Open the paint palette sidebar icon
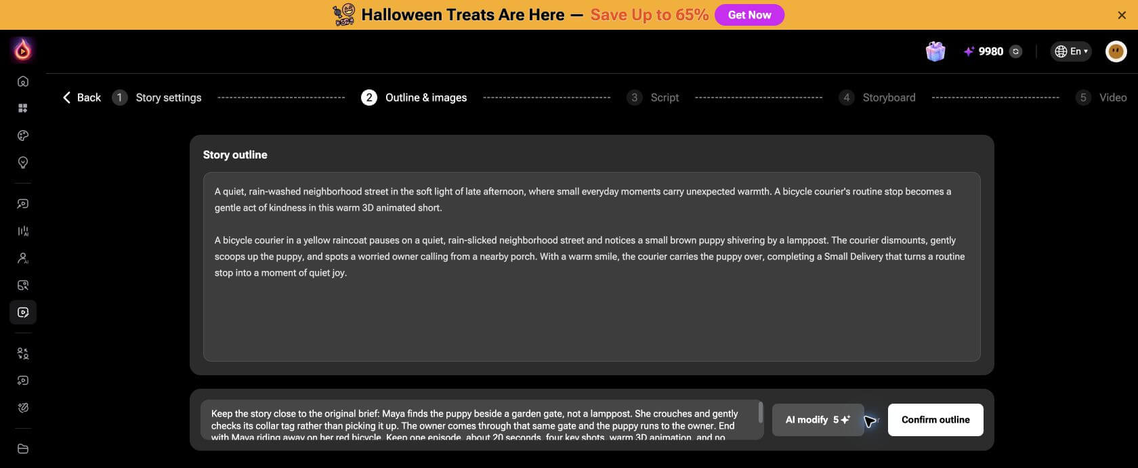 (x=23, y=135)
